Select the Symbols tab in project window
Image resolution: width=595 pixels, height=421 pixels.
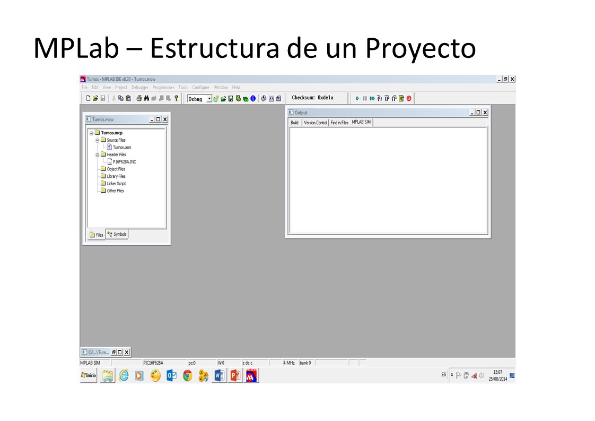tap(117, 235)
